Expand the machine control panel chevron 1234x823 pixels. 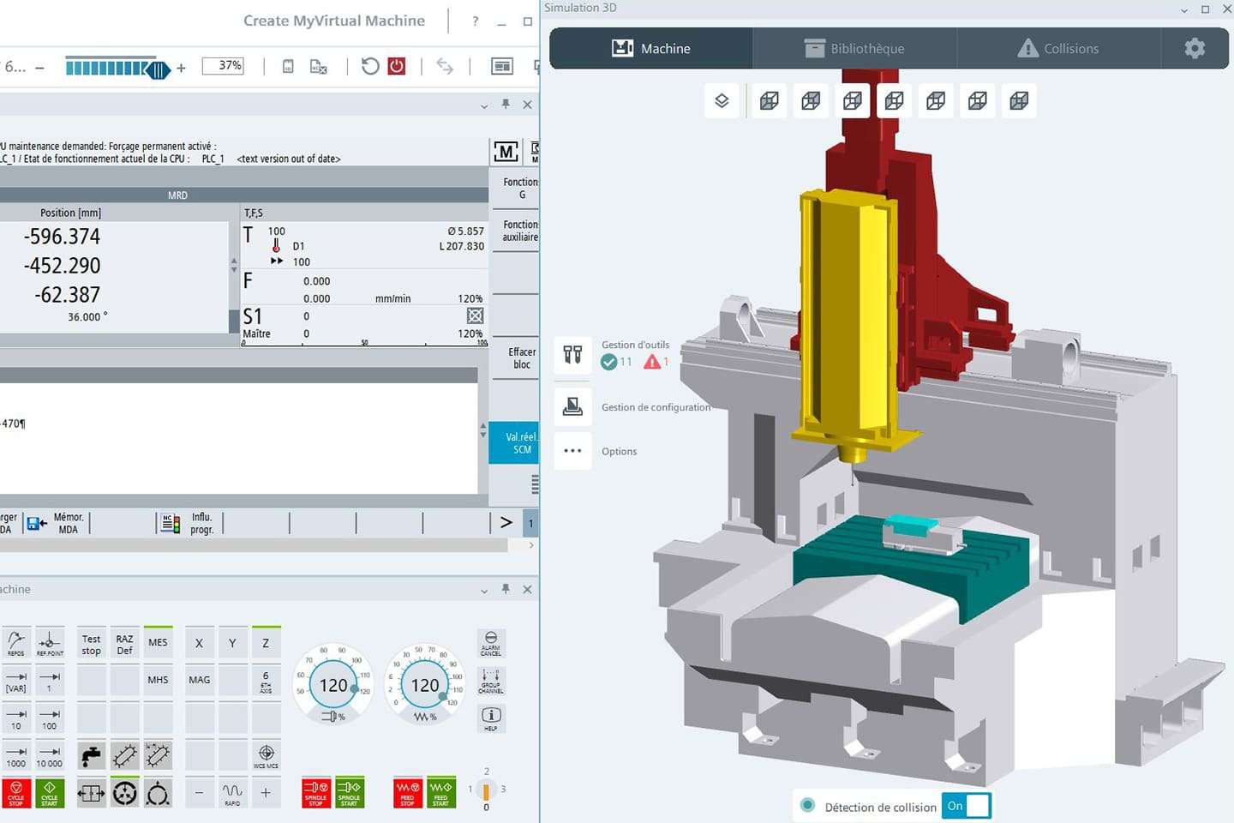coord(484,590)
